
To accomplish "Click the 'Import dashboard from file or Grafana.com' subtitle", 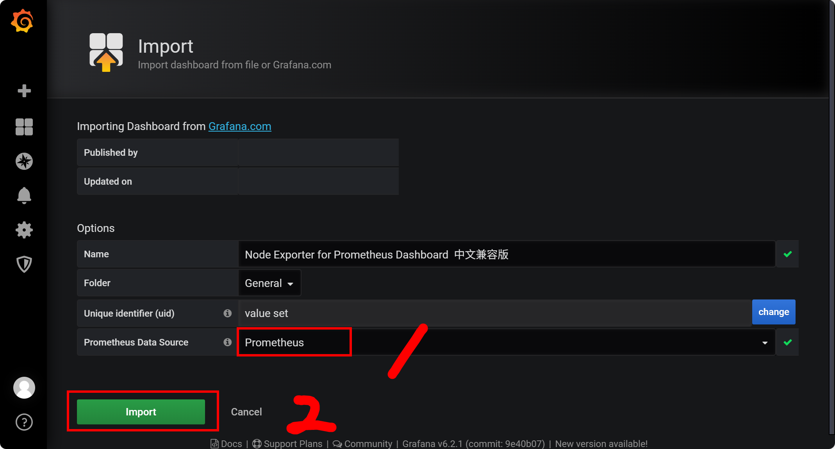I will (234, 65).
